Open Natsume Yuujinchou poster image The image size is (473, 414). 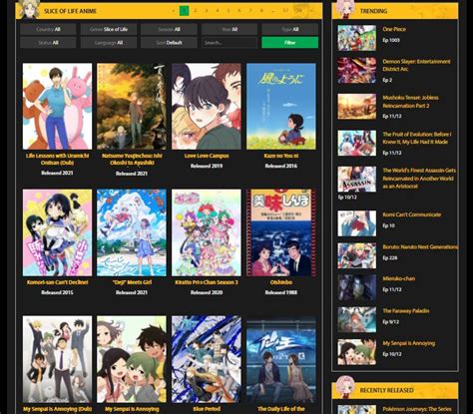click(132, 107)
